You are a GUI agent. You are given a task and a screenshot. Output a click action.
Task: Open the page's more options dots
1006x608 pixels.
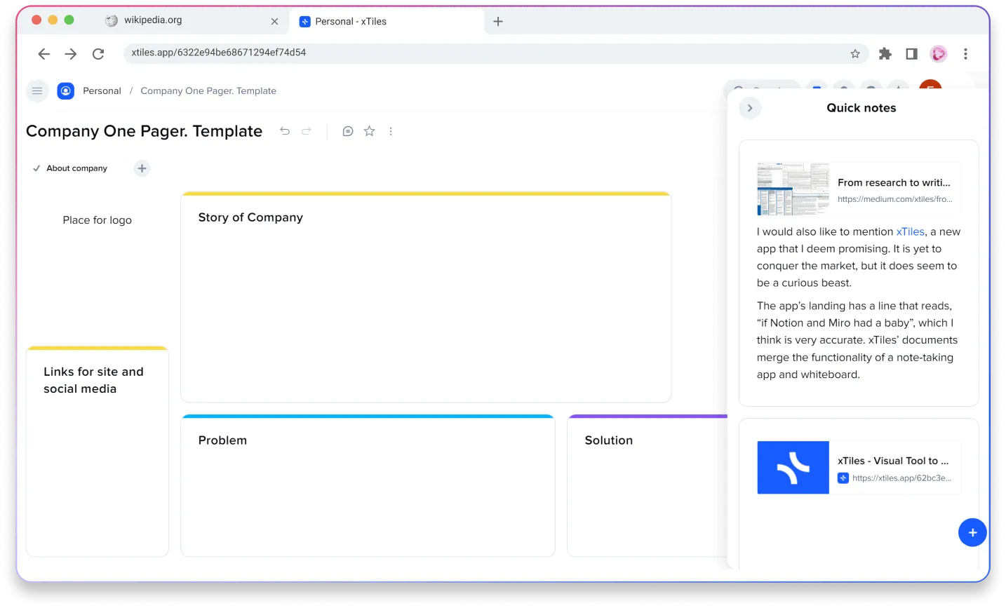[x=391, y=131]
